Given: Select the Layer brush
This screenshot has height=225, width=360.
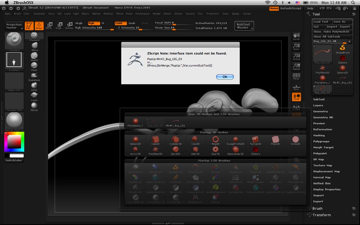Looking at the screenshot, I should tap(35, 97).
